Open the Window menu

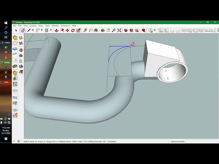point(55,26)
